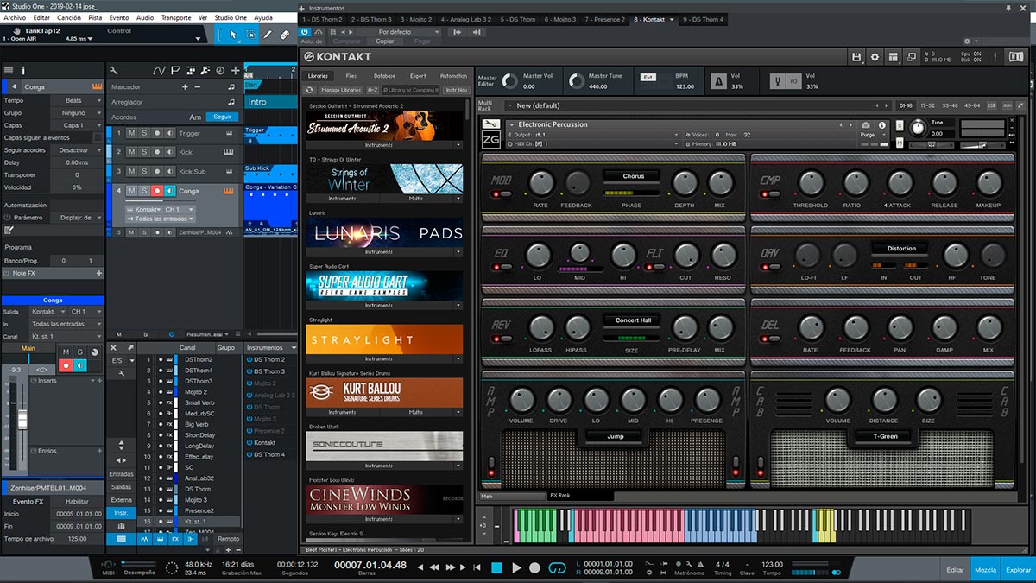Click the Library or Company search field
The width and height of the screenshot is (1036, 583).
click(410, 90)
